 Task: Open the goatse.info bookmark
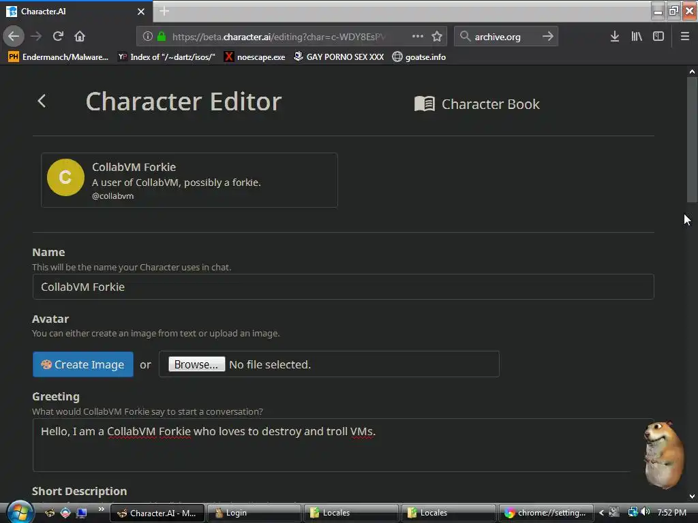tap(419, 57)
